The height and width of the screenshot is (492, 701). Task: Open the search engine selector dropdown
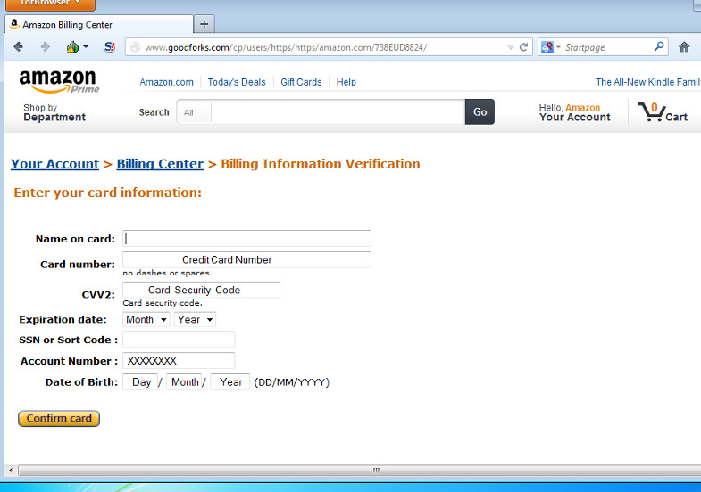pyautogui.click(x=550, y=47)
